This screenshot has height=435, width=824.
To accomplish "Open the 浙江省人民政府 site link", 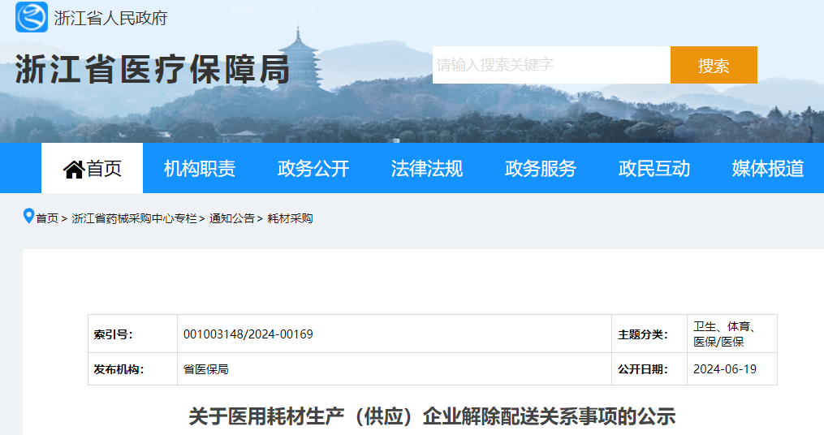I will pos(110,18).
